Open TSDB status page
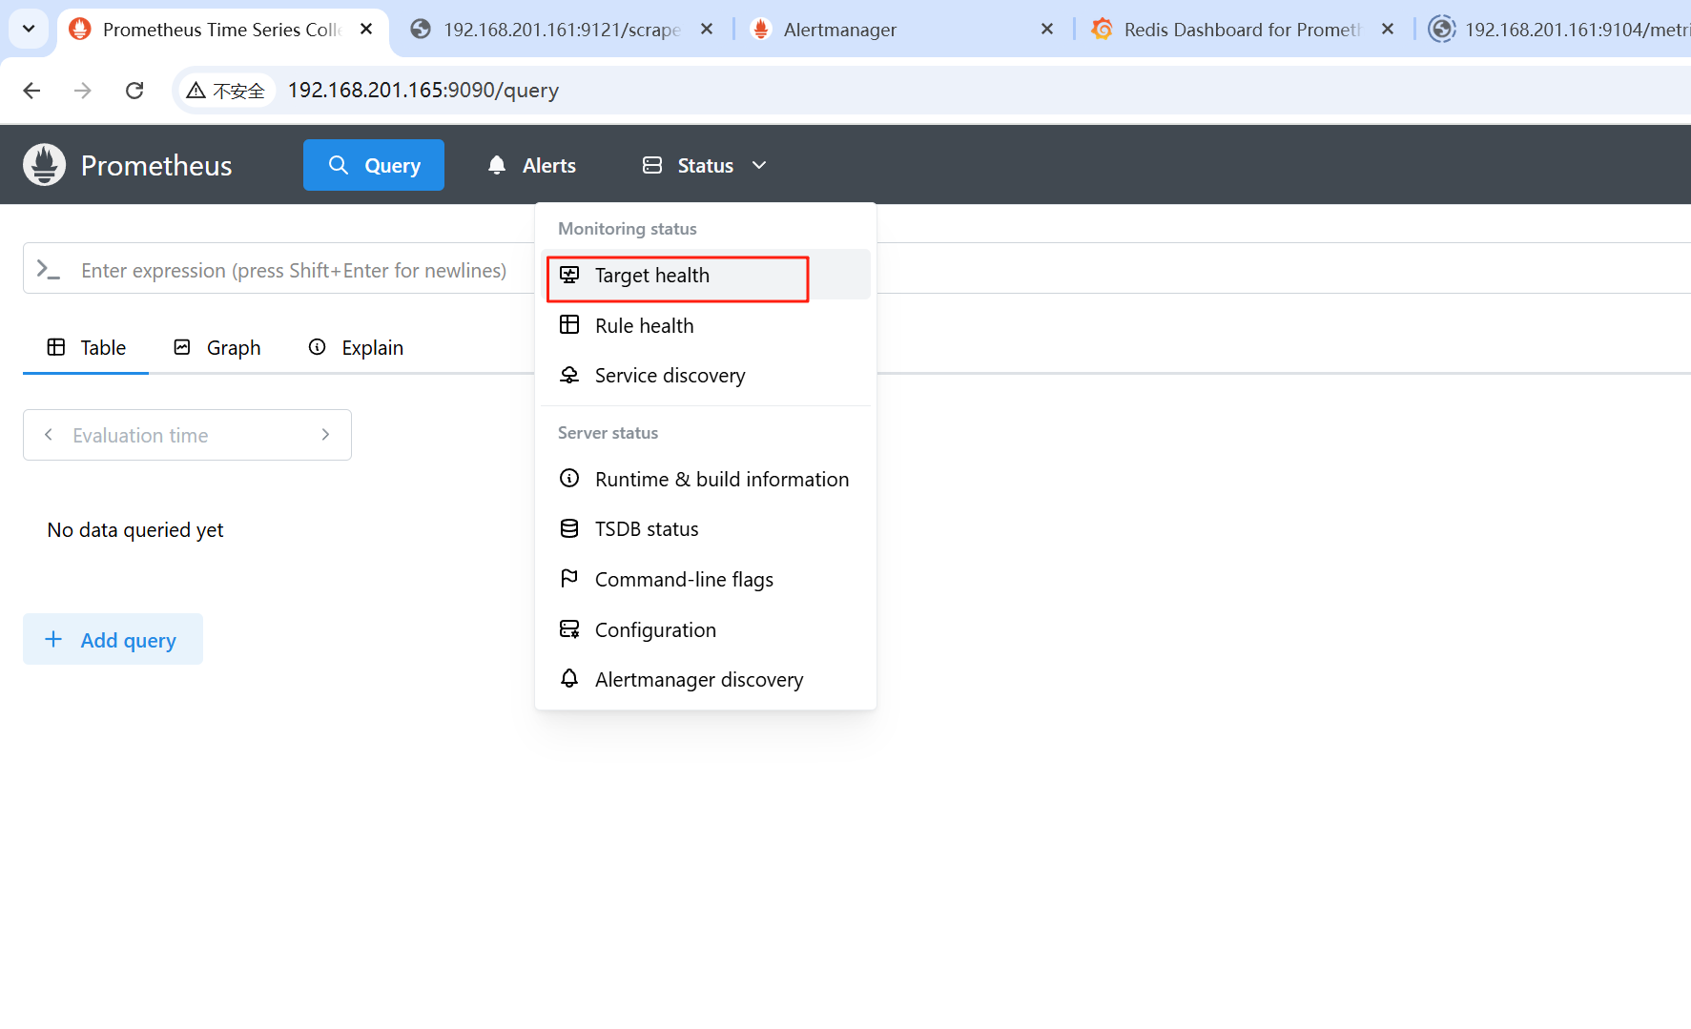 coord(706,528)
